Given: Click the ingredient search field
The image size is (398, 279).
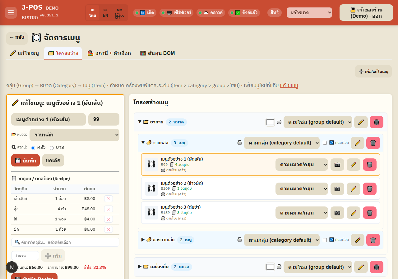Looking at the screenshot, I should pos(65,242).
